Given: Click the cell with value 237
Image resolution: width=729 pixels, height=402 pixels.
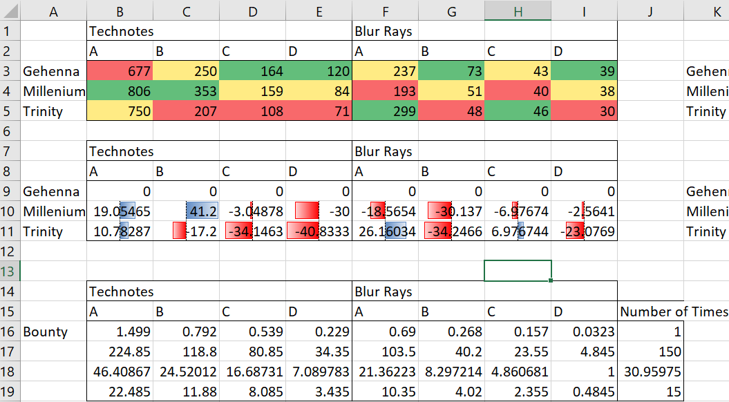Looking at the screenshot, I should (x=386, y=70).
